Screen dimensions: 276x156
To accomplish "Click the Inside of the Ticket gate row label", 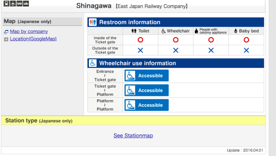I will click(105, 40).
